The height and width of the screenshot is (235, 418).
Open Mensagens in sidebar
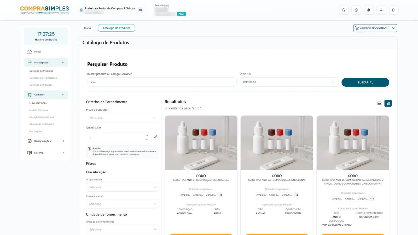tap(36, 131)
